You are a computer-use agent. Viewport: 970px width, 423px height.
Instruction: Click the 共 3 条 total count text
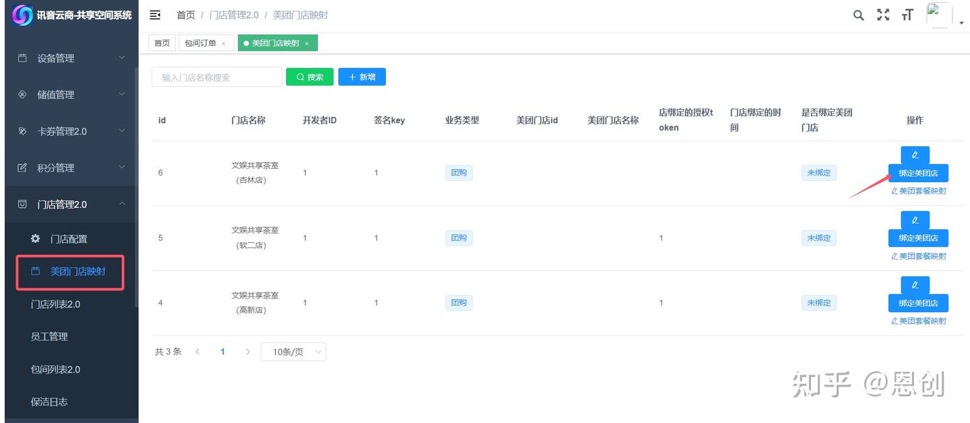168,352
